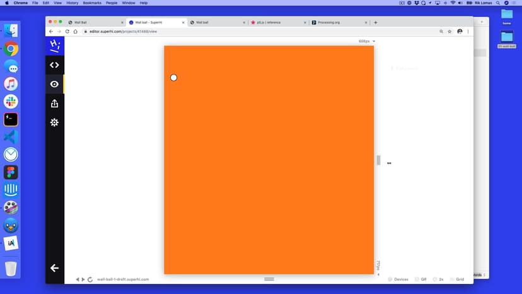The width and height of the screenshot is (522, 294).
Task: Click the horizontal resize handle beside the preview
Action: [x=378, y=160]
